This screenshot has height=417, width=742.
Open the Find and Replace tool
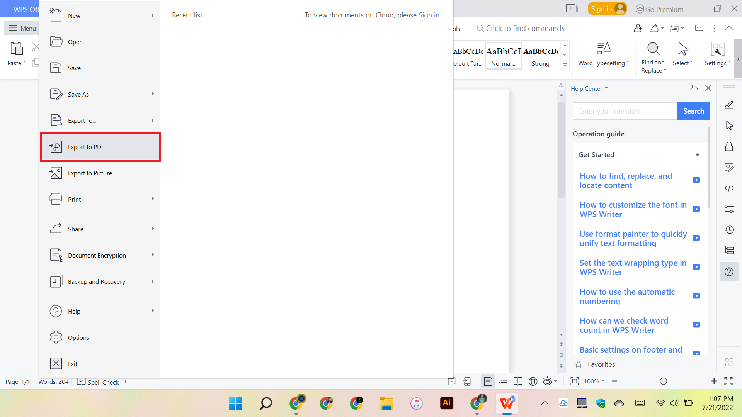click(x=654, y=58)
